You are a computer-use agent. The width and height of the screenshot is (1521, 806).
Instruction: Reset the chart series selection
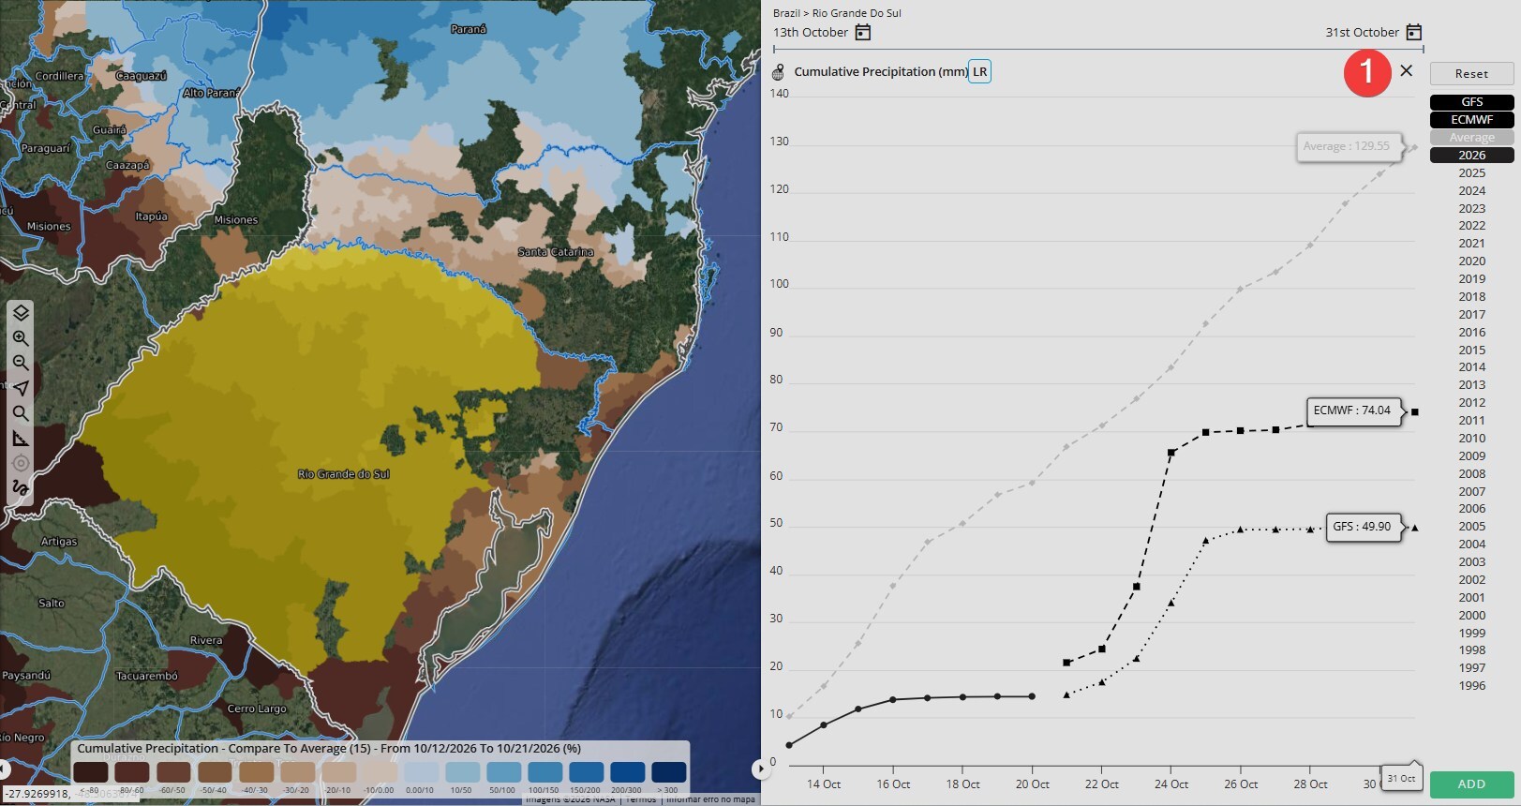pyautogui.click(x=1471, y=74)
